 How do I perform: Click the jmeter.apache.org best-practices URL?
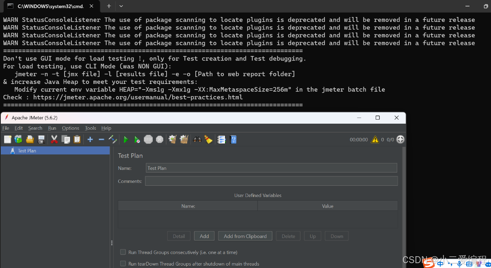click(x=138, y=97)
